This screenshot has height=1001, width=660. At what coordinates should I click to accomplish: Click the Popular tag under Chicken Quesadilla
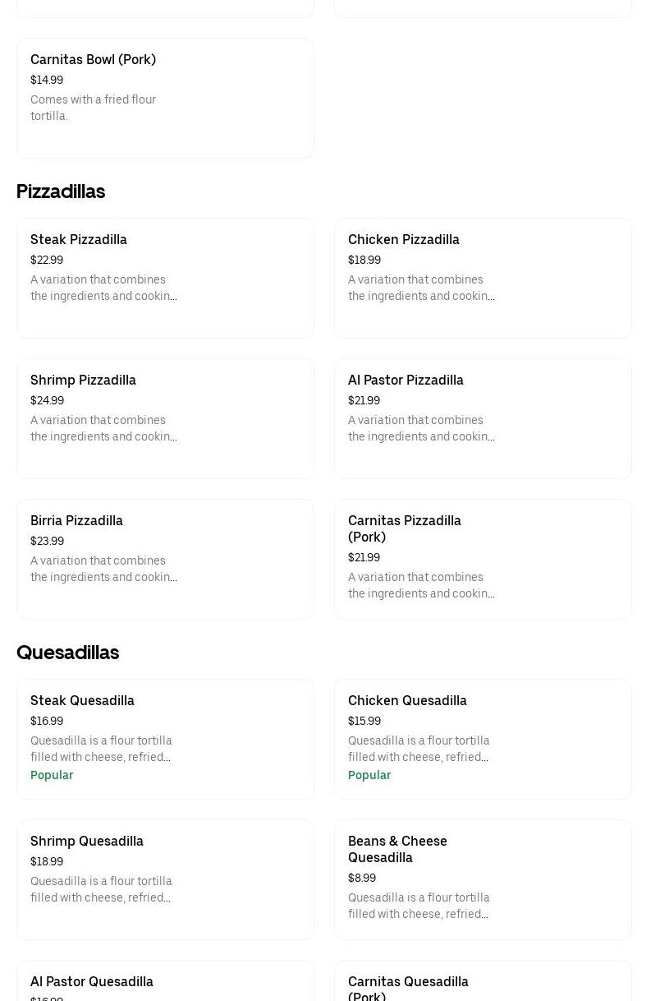[x=369, y=775]
